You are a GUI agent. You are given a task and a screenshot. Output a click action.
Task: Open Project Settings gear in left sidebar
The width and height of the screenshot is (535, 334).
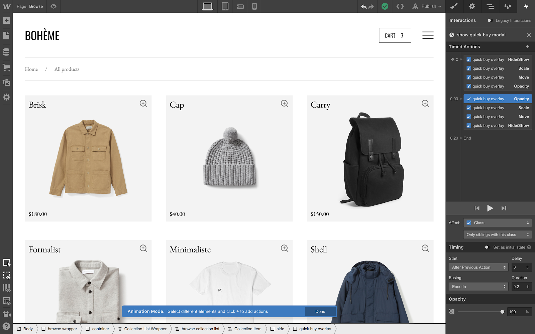6,97
